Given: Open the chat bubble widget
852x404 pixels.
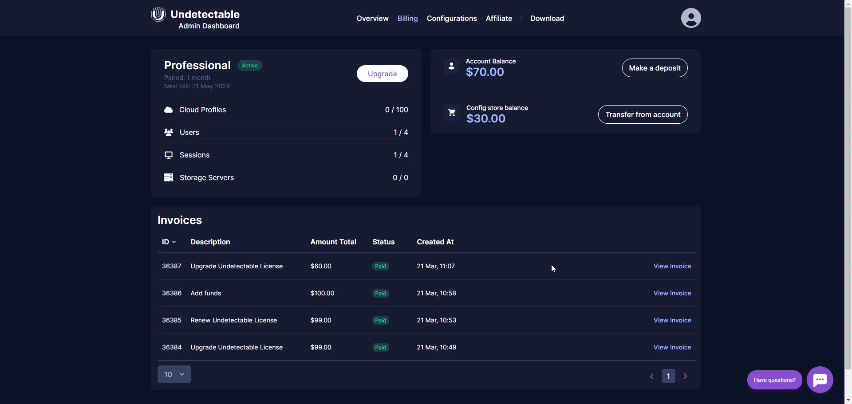Looking at the screenshot, I should 820,380.
